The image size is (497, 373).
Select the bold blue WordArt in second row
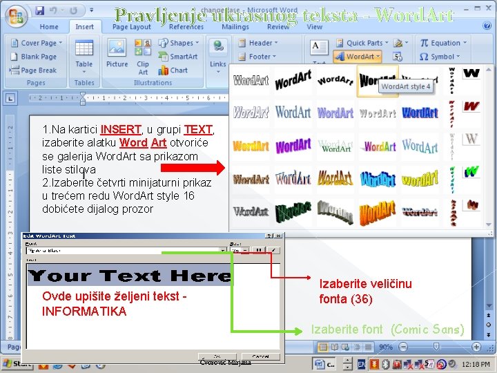[420, 113]
